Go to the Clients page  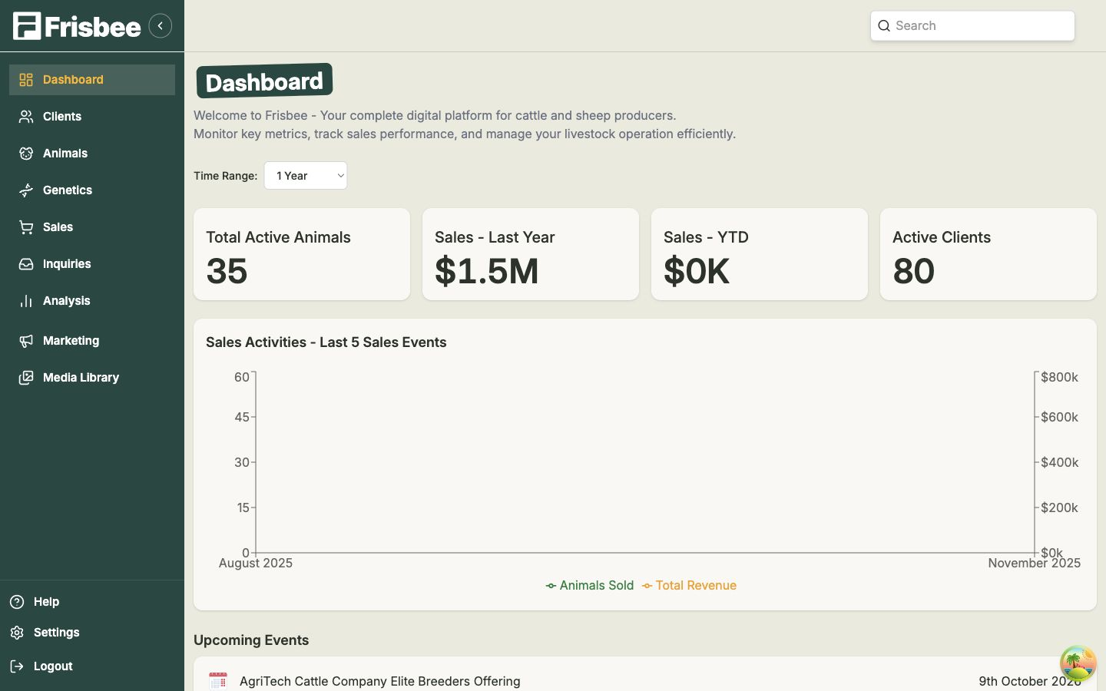(92, 117)
